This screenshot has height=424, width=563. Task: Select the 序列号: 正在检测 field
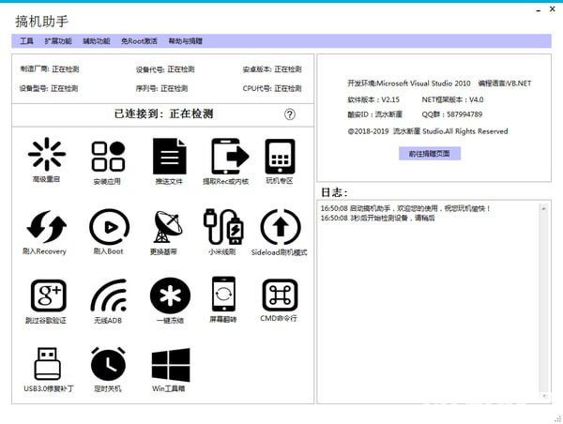click(161, 88)
